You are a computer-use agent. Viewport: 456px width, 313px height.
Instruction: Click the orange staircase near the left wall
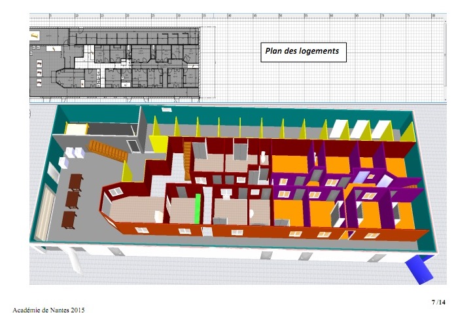(x=109, y=150)
